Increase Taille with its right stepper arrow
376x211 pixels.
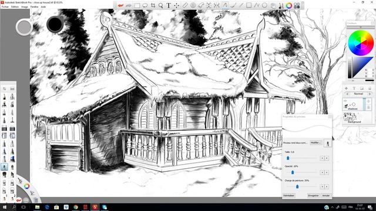coord(327,158)
